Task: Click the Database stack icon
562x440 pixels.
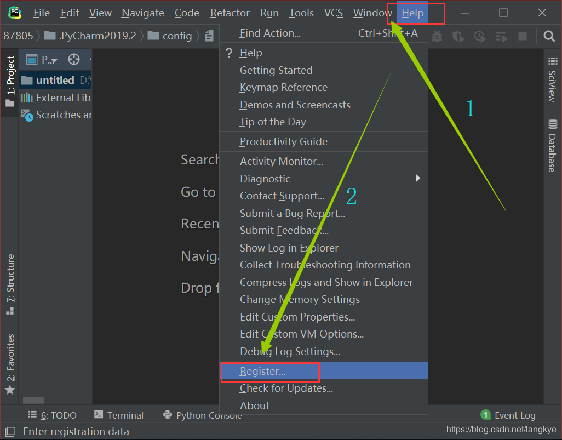Action: [x=553, y=124]
